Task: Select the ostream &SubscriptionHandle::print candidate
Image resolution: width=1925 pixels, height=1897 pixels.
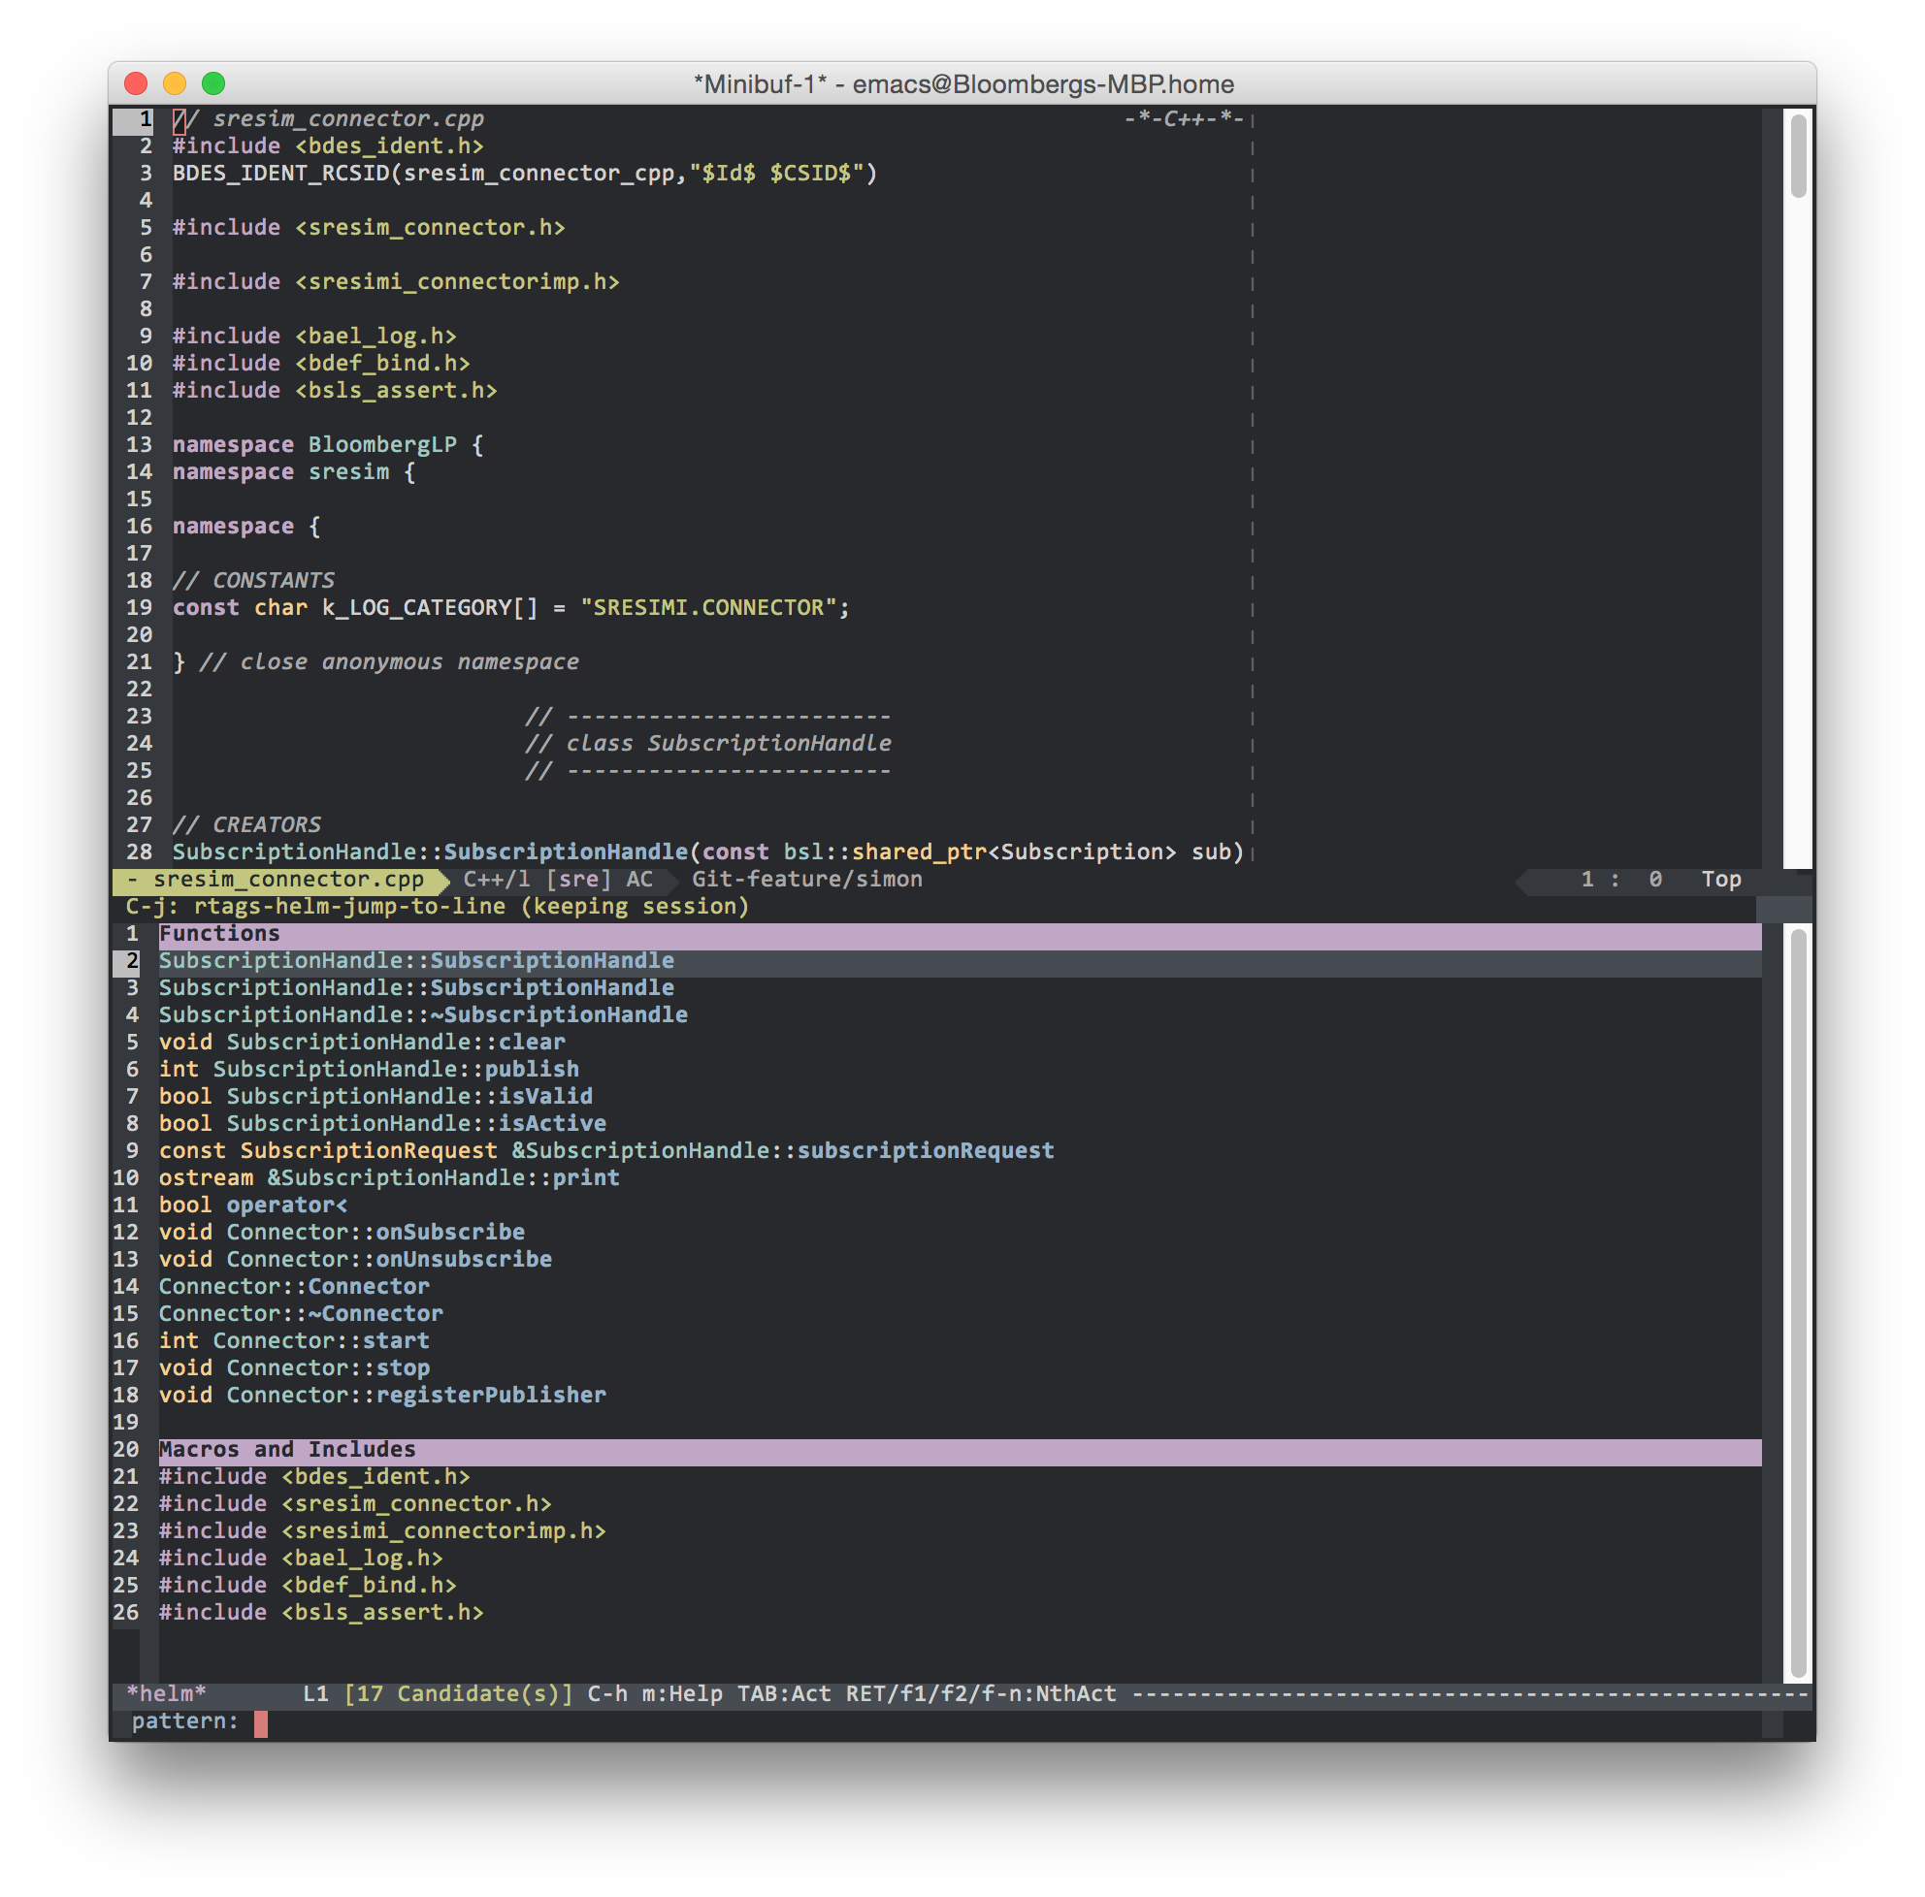Action: click(x=388, y=1178)
